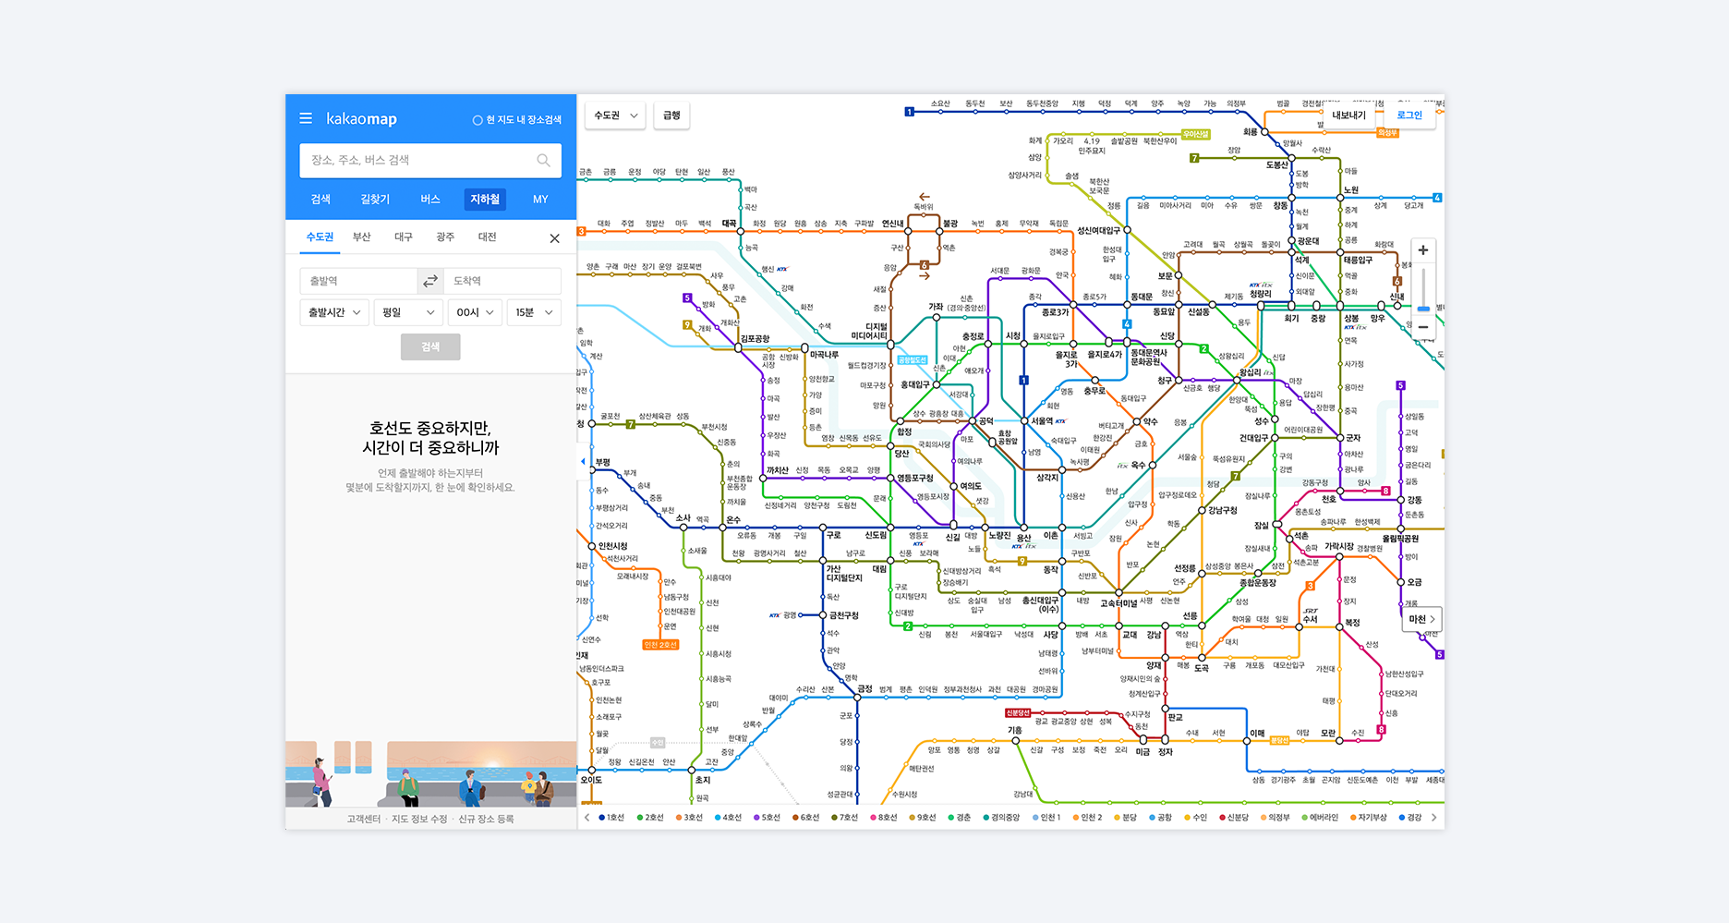Click the gray 검색 route search button
The image size is (1729, 923).
pyautogui.click(x=430, y=347)
